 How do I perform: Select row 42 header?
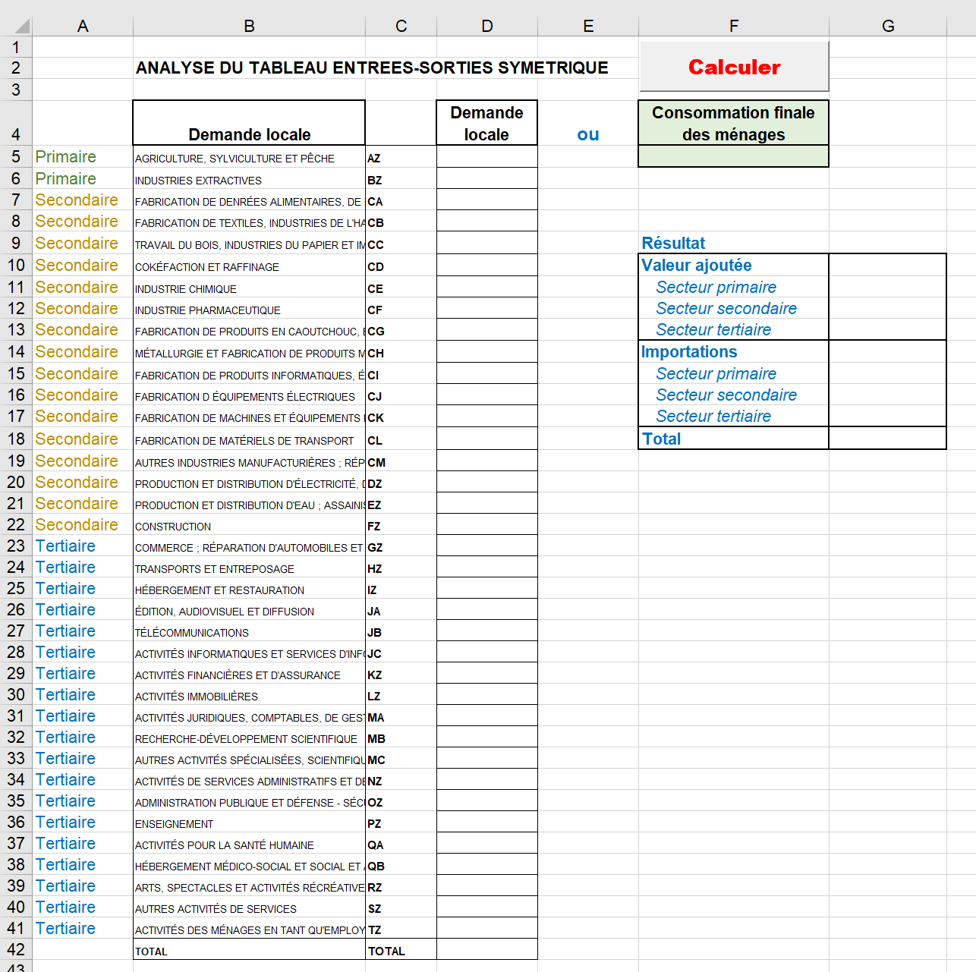pos(16,949)
